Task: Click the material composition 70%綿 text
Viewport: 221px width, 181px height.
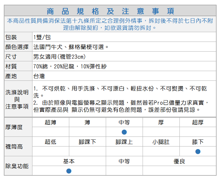Action: [70, 66]
